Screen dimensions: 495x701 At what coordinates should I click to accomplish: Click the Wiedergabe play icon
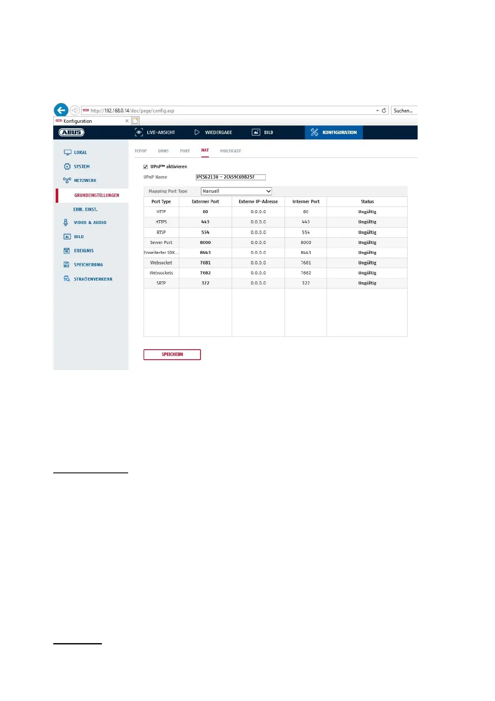(x=197, y=132)
